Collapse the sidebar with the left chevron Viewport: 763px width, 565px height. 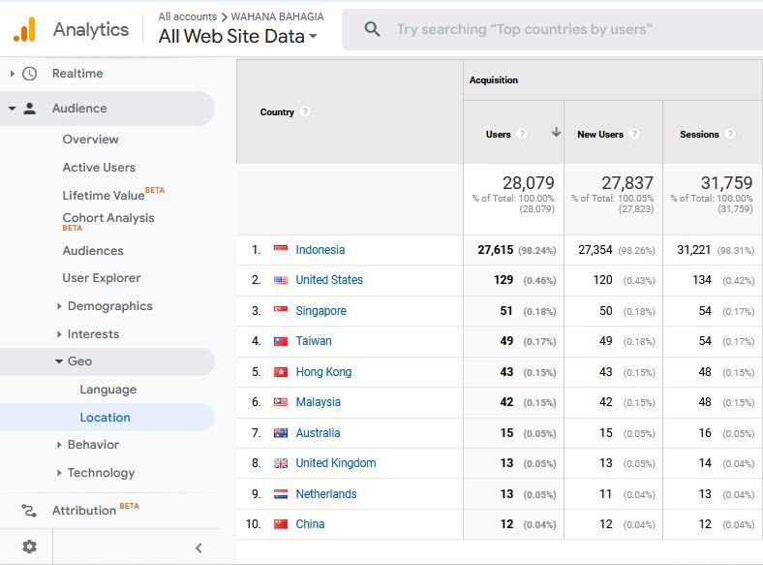[x=198, y=548]
